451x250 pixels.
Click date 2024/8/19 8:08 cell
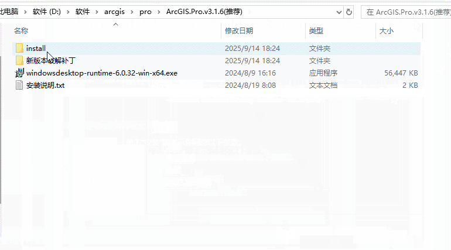(x=250, y=85)
